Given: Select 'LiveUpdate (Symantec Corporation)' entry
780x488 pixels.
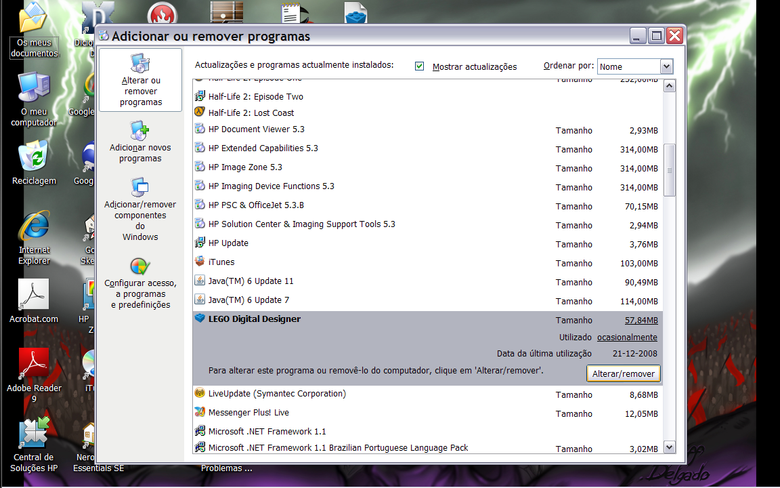Looking at the screenshot, I should [277, 393].
